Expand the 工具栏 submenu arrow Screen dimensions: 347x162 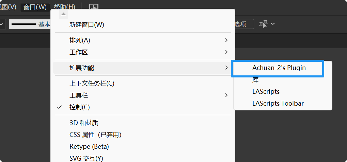coord(226,95)
